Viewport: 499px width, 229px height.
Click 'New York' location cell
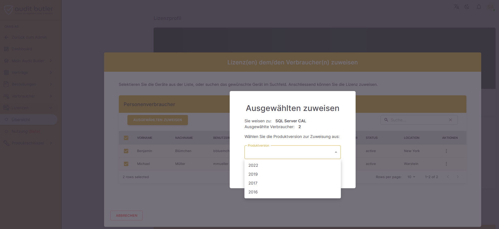point(412,151)
